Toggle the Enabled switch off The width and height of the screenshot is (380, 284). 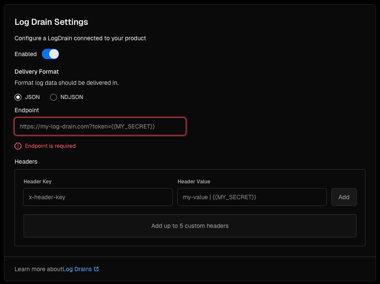(50, 54)
